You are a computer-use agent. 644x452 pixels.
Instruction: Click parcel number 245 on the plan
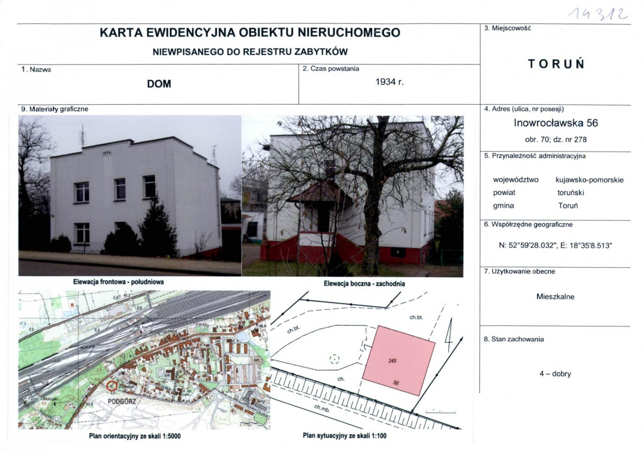point(392,360)
